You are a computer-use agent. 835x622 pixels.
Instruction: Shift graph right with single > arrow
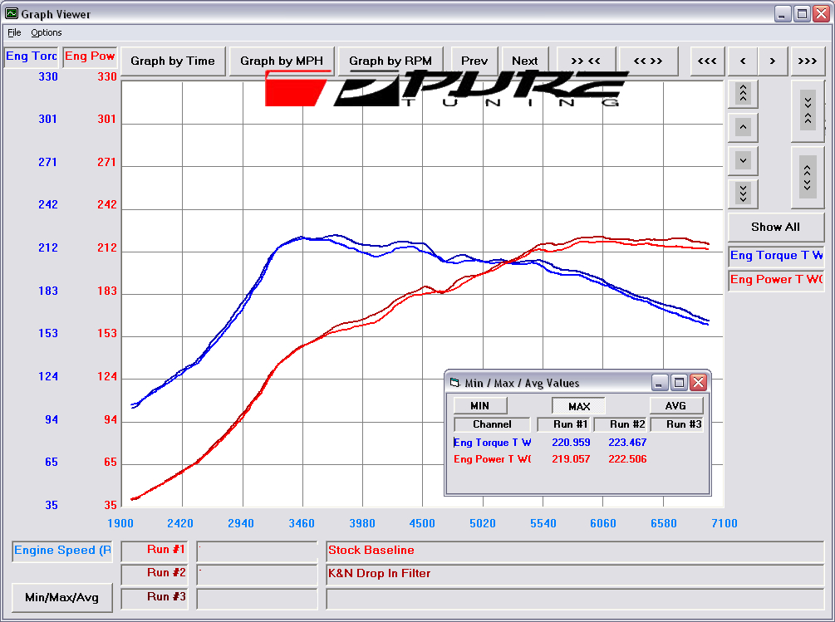[x=772, y=61]
